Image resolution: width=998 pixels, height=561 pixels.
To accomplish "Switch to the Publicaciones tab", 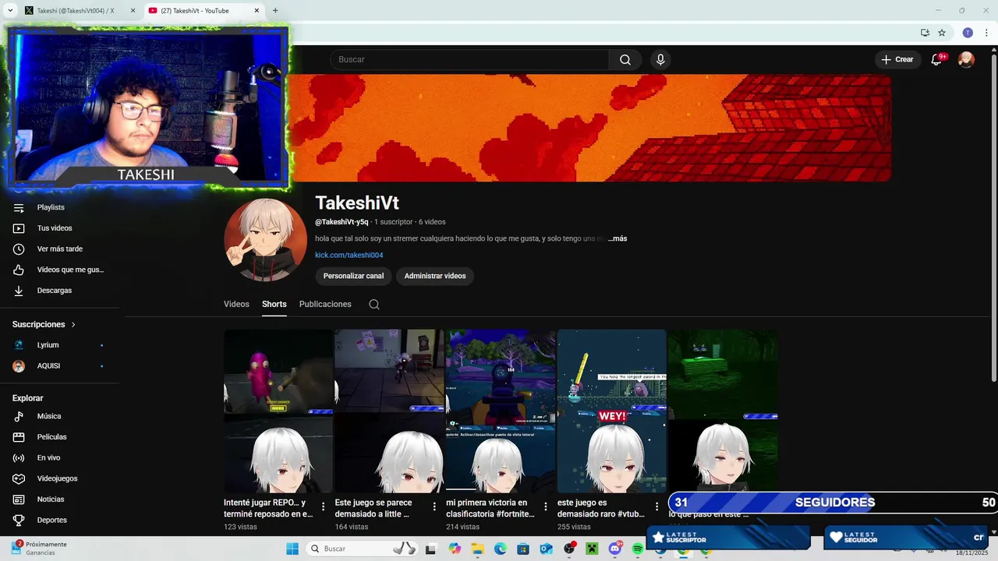I will 325,305.
